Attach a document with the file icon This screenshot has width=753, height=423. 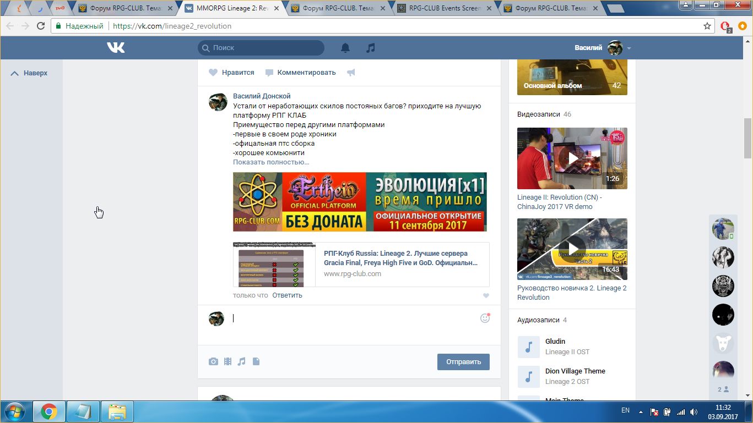coord(256,361)
